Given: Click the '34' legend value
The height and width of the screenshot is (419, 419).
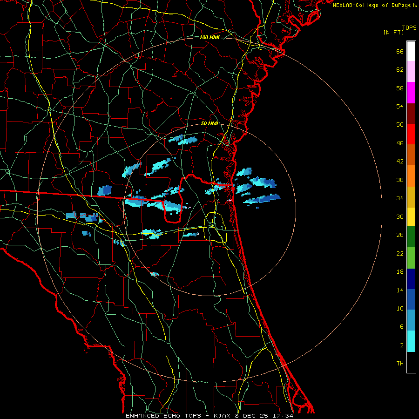Looking at the screenshot, I should tap(400, 198).
